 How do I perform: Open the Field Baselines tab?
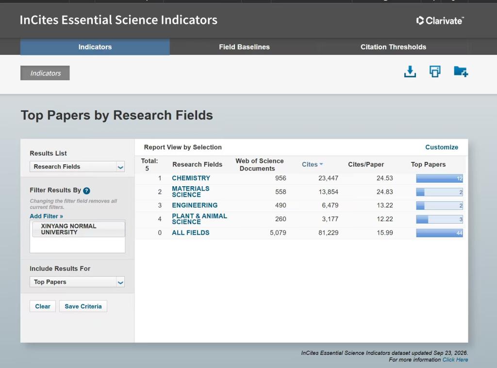pos(245,47)
